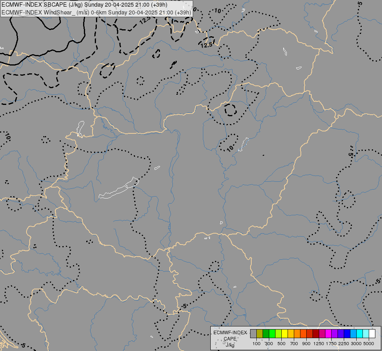Viewport: 382px width, 351px height.
Task: Click the '3000' legend tick label
Action: tap(356, 344)
